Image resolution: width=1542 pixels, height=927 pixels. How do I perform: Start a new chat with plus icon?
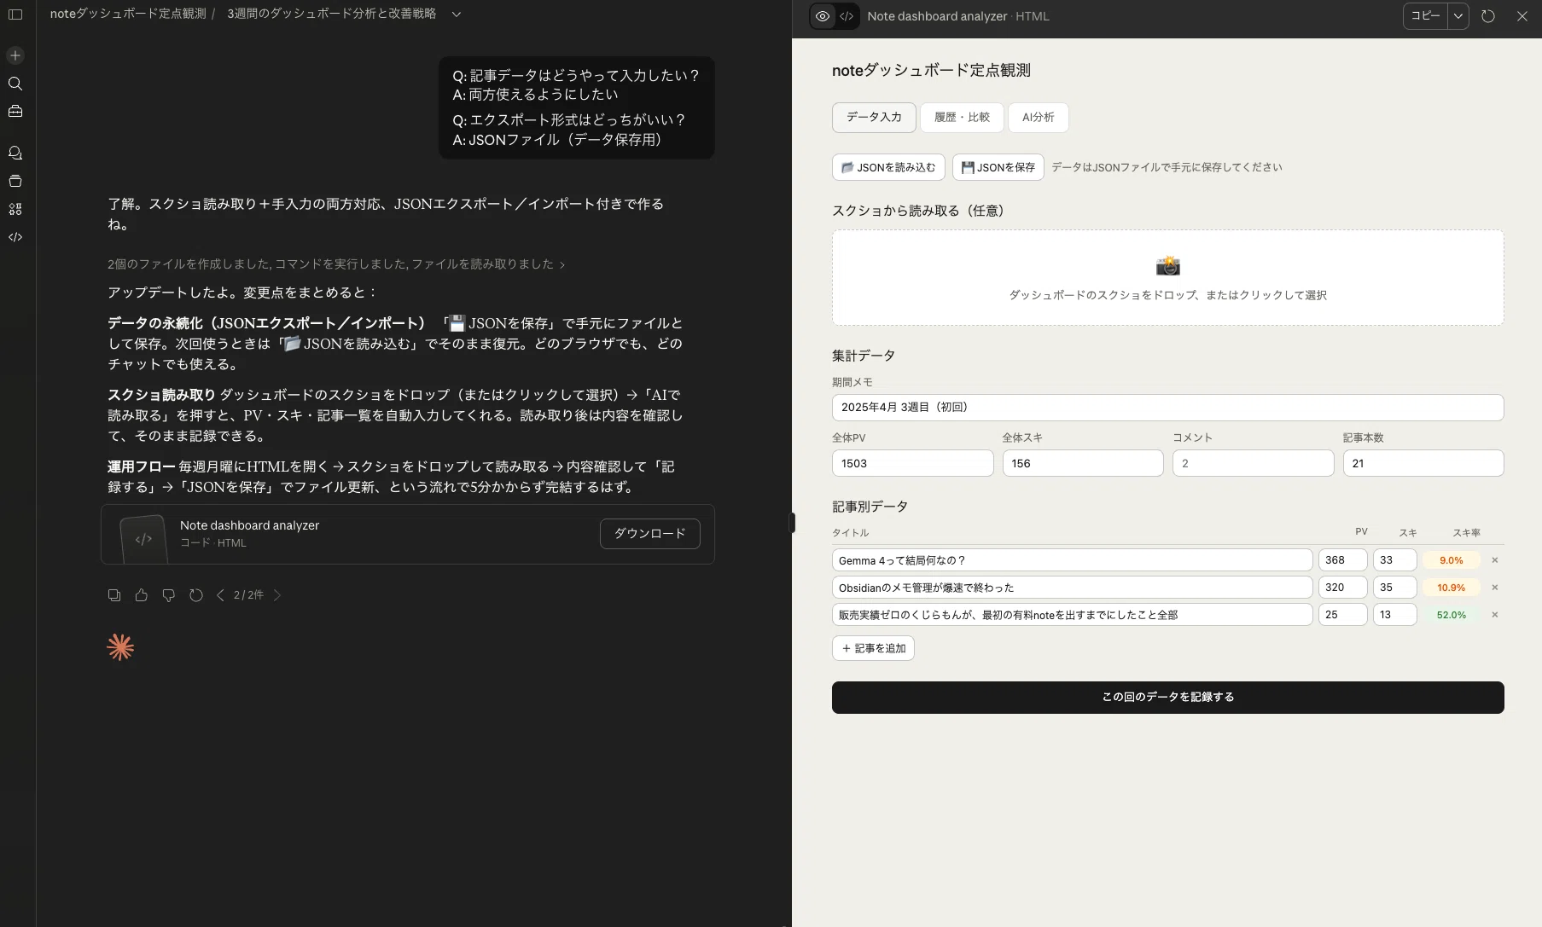[x=15, y=55]
